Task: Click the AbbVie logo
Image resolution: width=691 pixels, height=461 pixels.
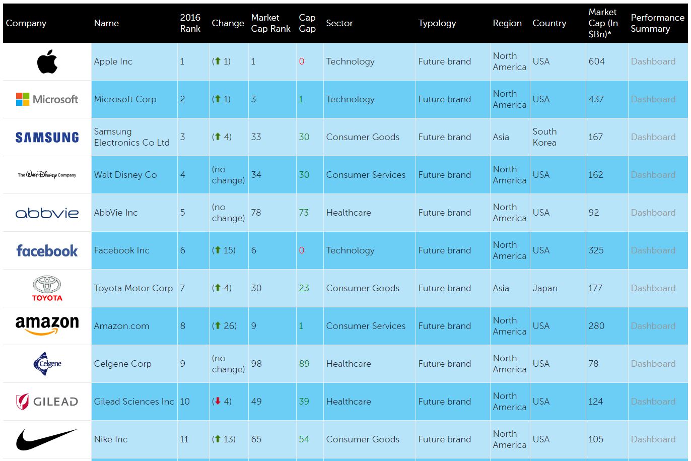Action: point(47,213)
